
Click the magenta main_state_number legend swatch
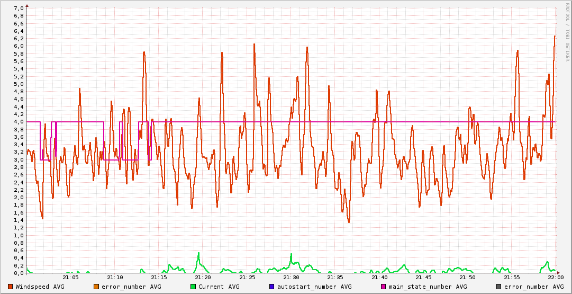(384, 287)
